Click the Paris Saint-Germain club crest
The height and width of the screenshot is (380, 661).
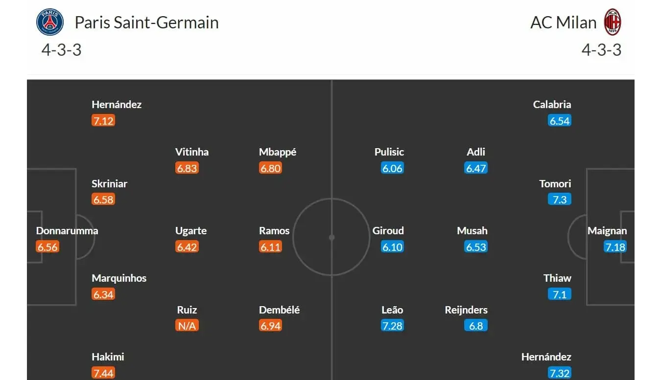tap(50, 22)
